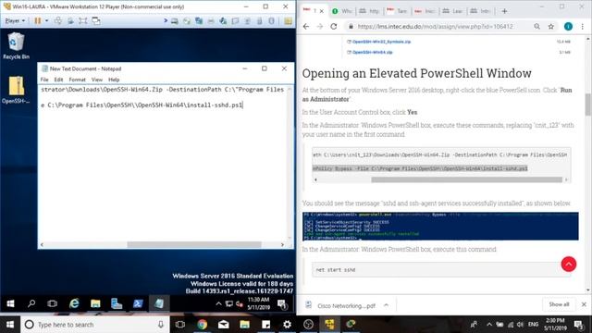Screen dimensions: 592x333
Task: Send Ctrl+Alt+Del from VMware toolbar
Action: click(x=57, y=20)
